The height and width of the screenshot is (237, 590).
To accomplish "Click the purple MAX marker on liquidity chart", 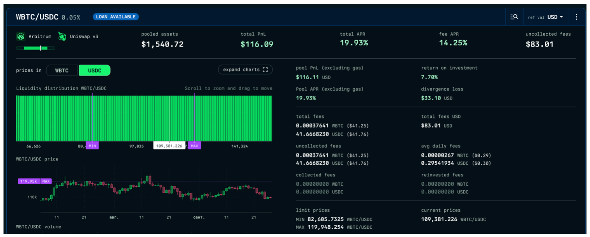I will tap(194, 146).
